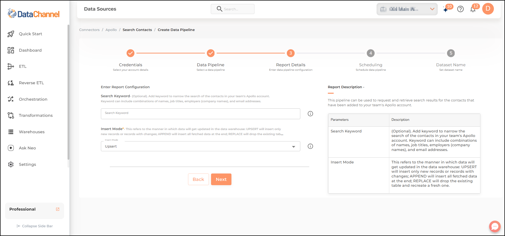This screenshot has height=236, width=505.
Task: Select the Ask Neo menu label
Action: [27, 148]
